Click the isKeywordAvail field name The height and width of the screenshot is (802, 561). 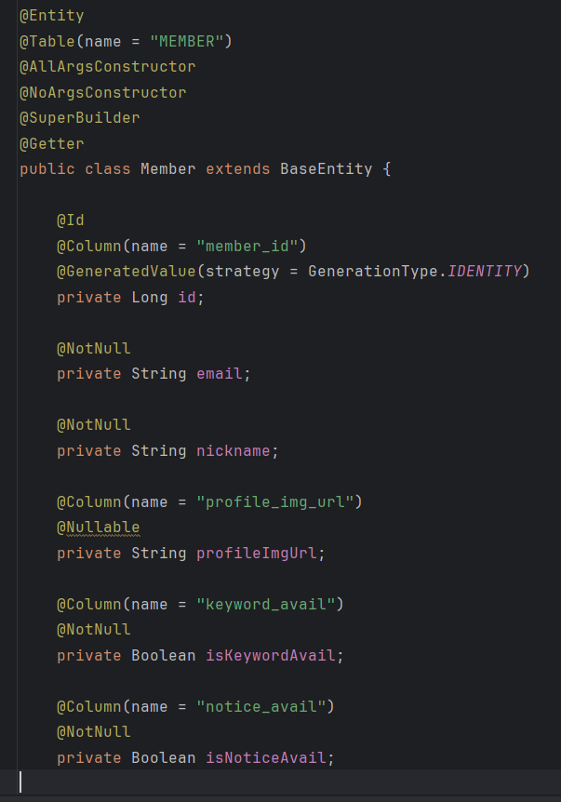tap(271, 655)
